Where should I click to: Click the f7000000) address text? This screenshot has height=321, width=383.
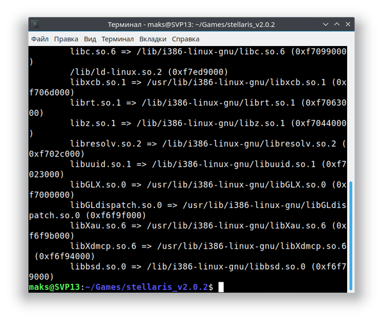click(x=51, y=195)
